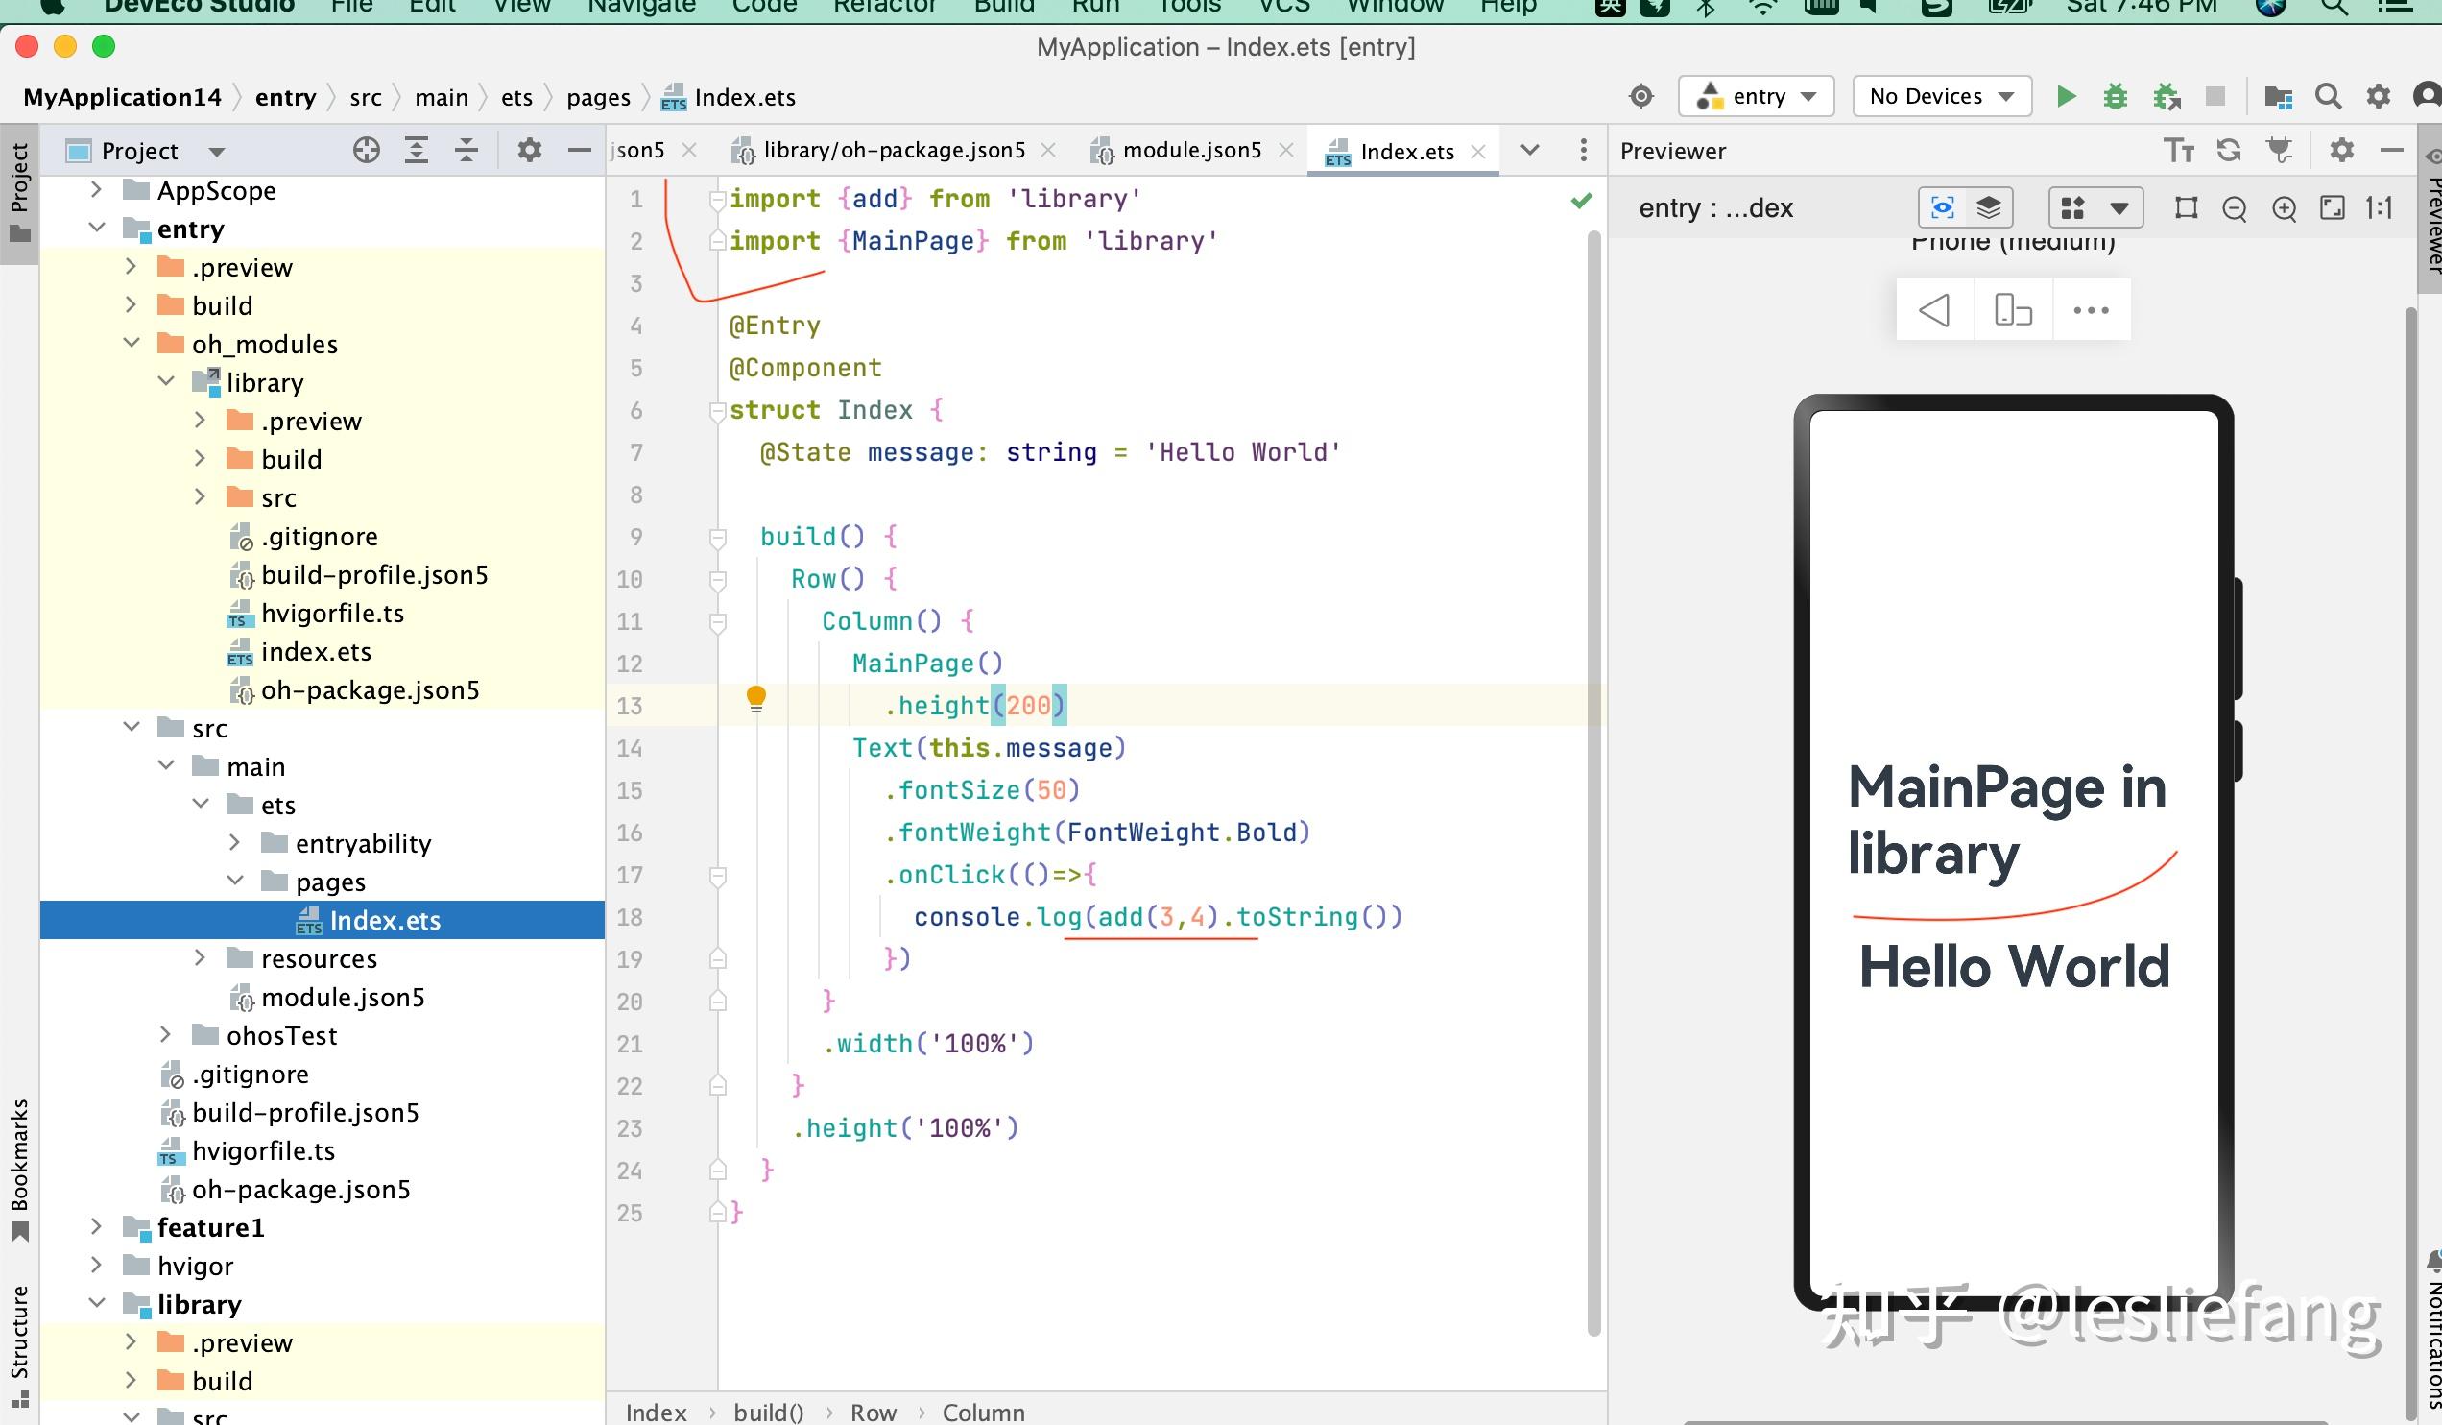
Task: Show hidden editor tabs chevron dropdown
Action: (1530, 150)
